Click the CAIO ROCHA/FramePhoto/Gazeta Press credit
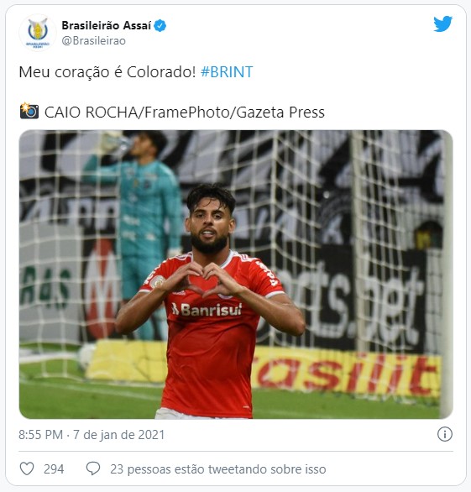The image size is (471, 492). [x=185, y=113]
